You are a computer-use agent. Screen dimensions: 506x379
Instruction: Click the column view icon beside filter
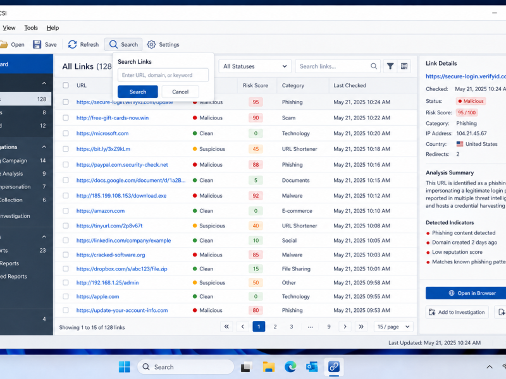click(x=404, y=66)
